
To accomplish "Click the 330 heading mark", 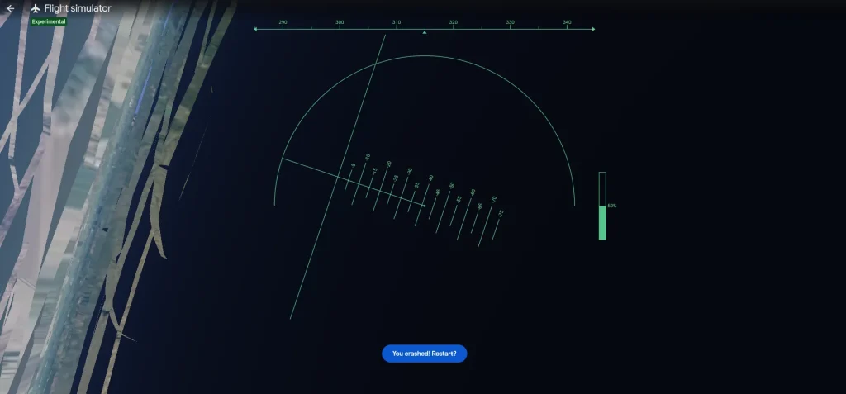I will click(x=510, y=22).
